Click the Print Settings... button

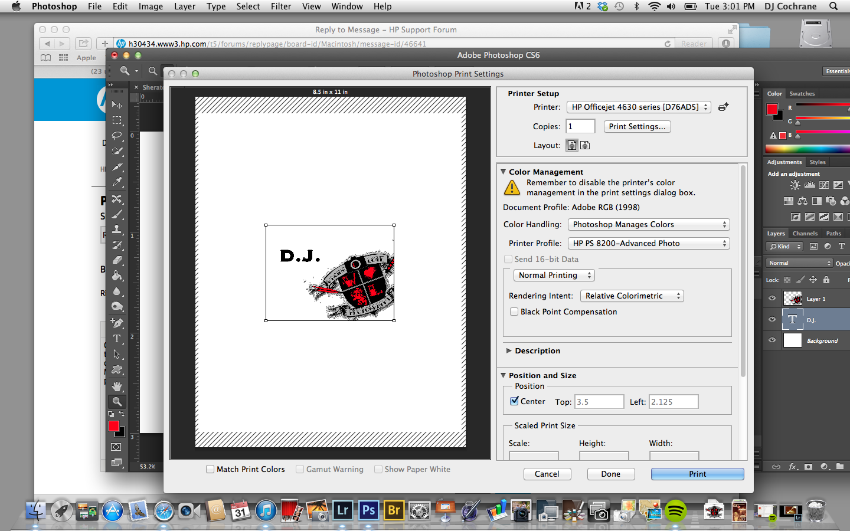coord(637,126)
